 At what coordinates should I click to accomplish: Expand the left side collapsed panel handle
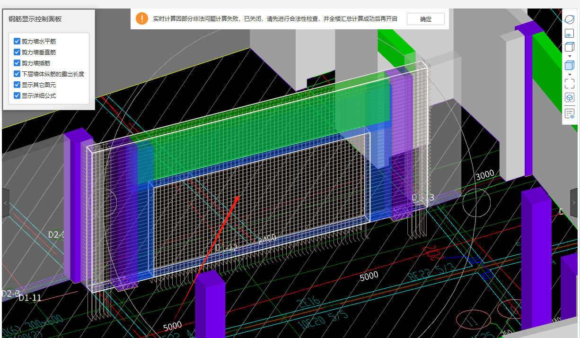pyautogui.click(x=6, y=202)
